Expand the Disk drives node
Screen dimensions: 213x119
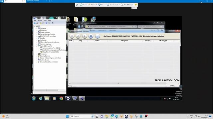click(x=37, y=30)
